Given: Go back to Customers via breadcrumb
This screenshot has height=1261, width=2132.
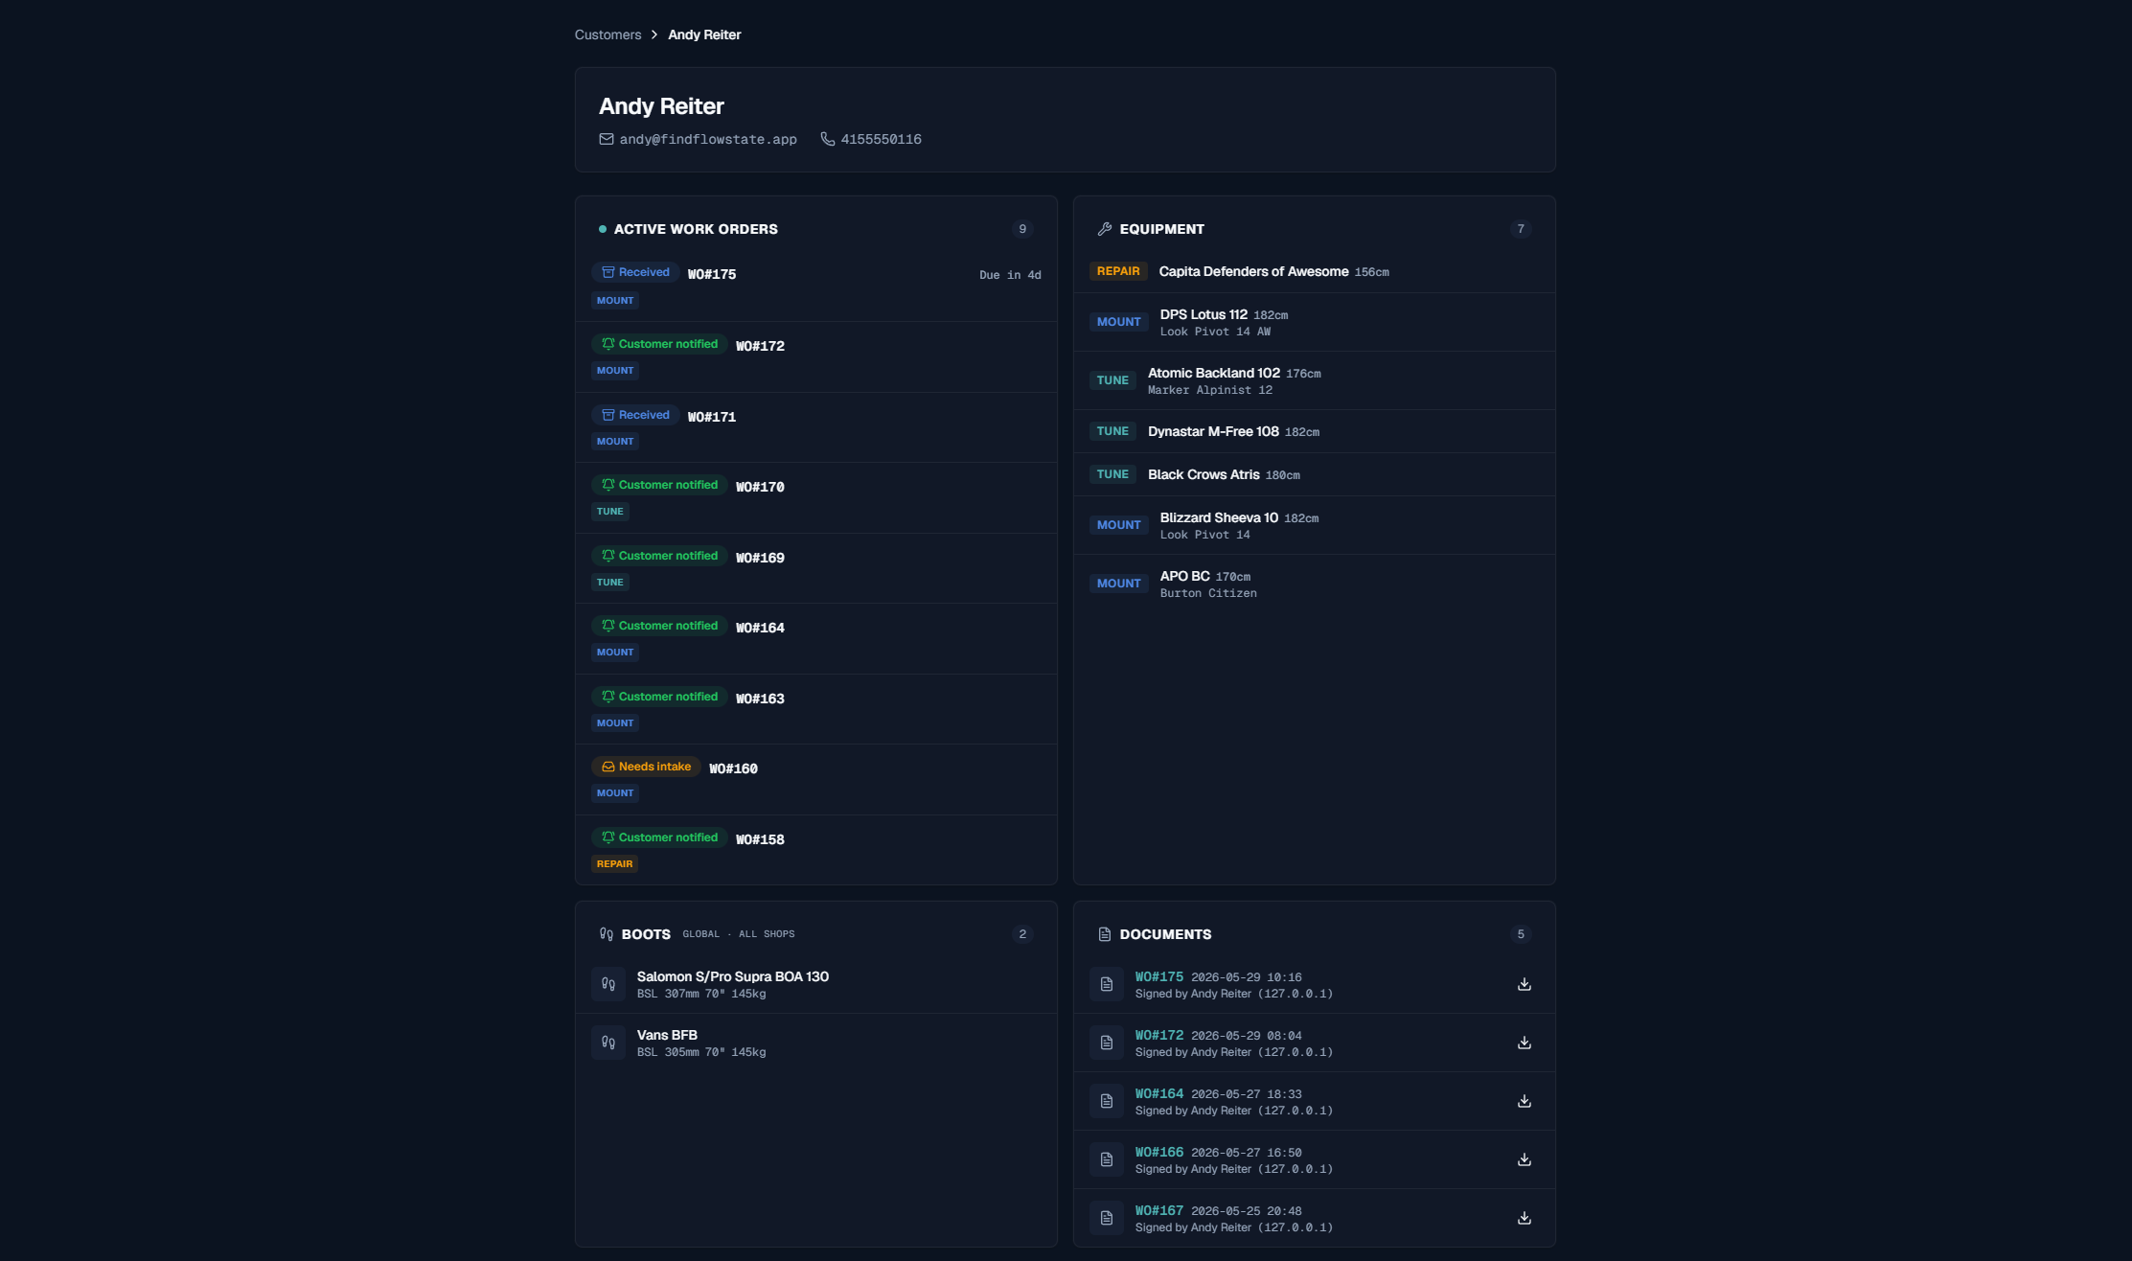Looking at the screenshot, I should point(608,35).
